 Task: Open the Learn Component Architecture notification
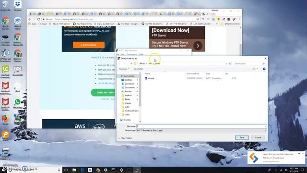click(276, 158)
